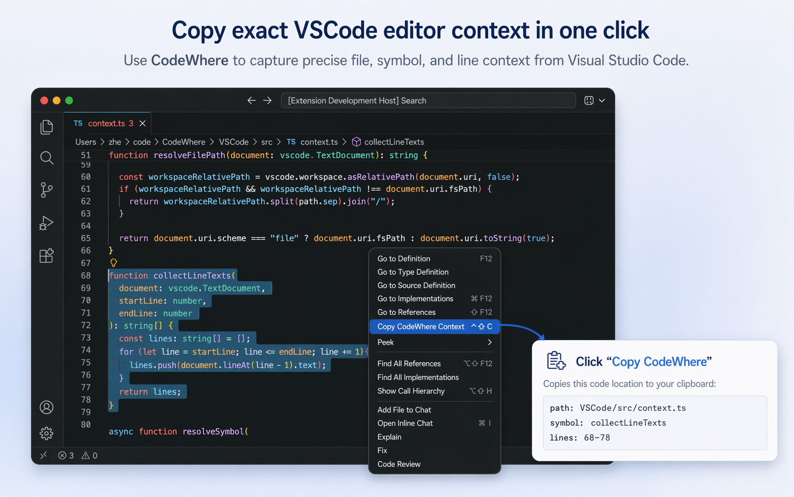Screen dimensions: 794x497
Task: Click the warnings count 0 in status bar
Action: tap(90, 455)
